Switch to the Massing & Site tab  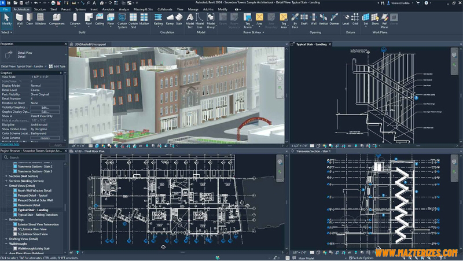(x=143, y=9)
